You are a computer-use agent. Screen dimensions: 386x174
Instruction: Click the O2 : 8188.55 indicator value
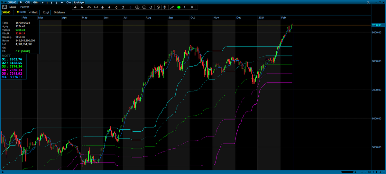12,63
